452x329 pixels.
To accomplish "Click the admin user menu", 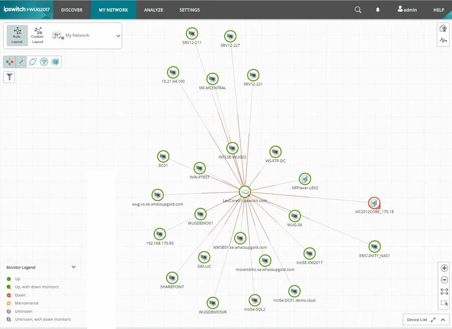I will coord(407,9).
